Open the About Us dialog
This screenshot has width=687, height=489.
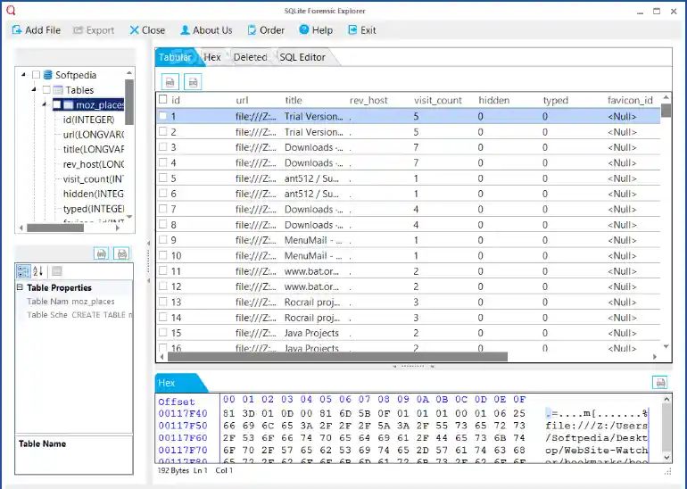pyautogui.click(x=206, y=30)
